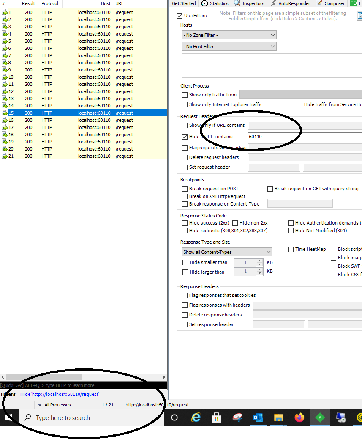Open Windows Start menu

[9, 418]
